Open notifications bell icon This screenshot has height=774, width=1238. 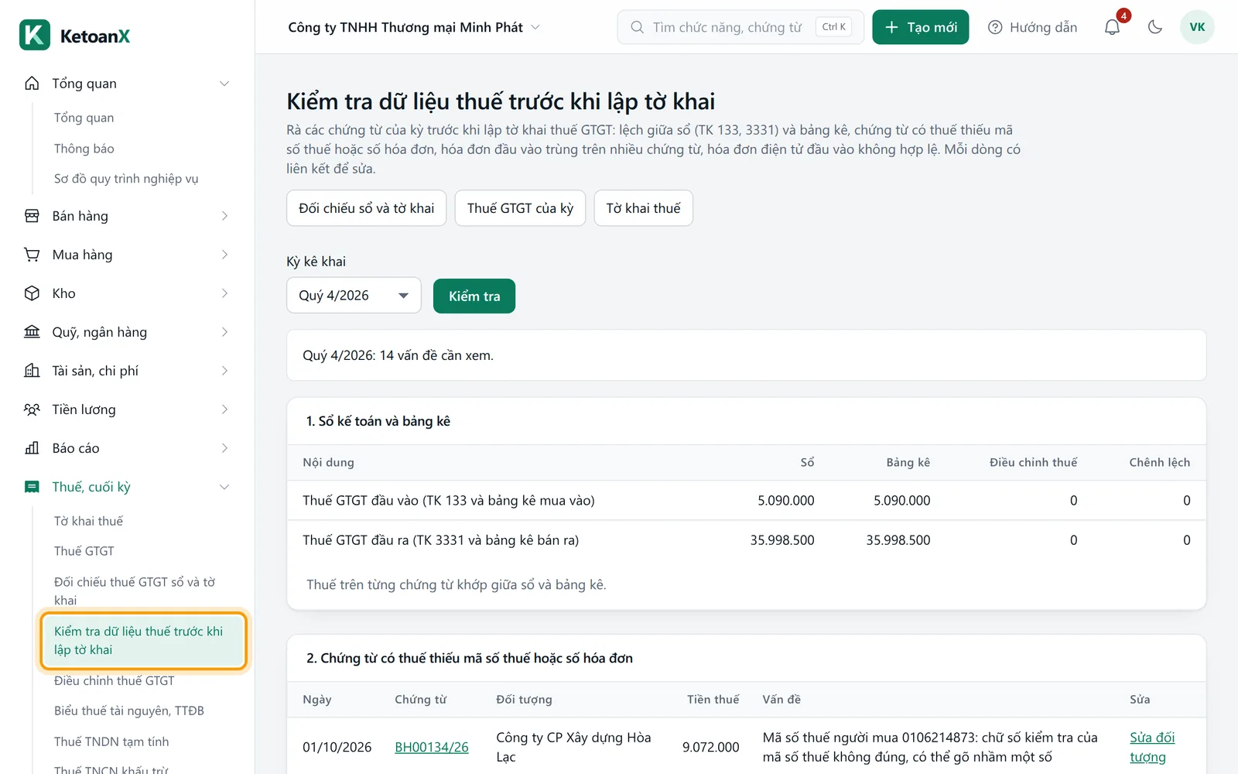pos(1112,27)
